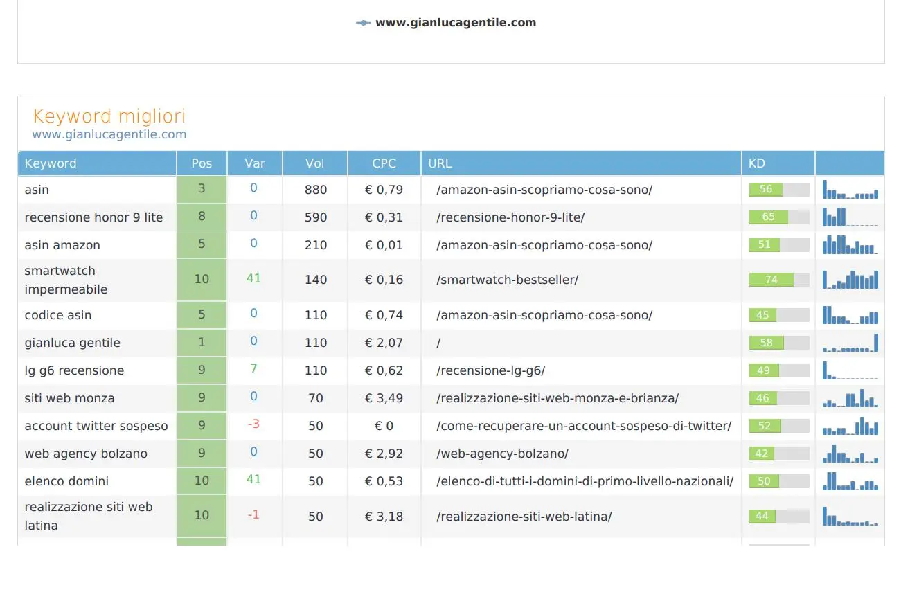Click trend sparkline for gianluca gentile row
This screenshot has width=901, height=610.
[850, 343]
